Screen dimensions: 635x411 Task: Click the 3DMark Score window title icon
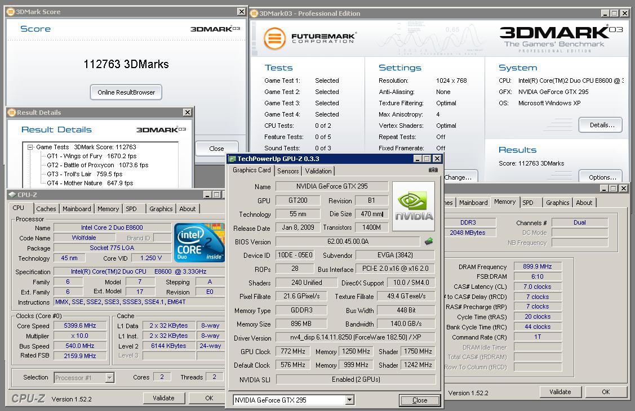[11, 12]
